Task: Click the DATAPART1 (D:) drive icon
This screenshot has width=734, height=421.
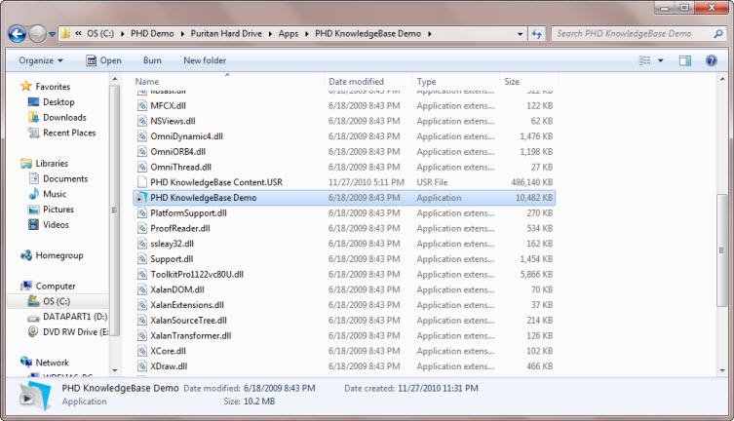Action: click(34, 317)
